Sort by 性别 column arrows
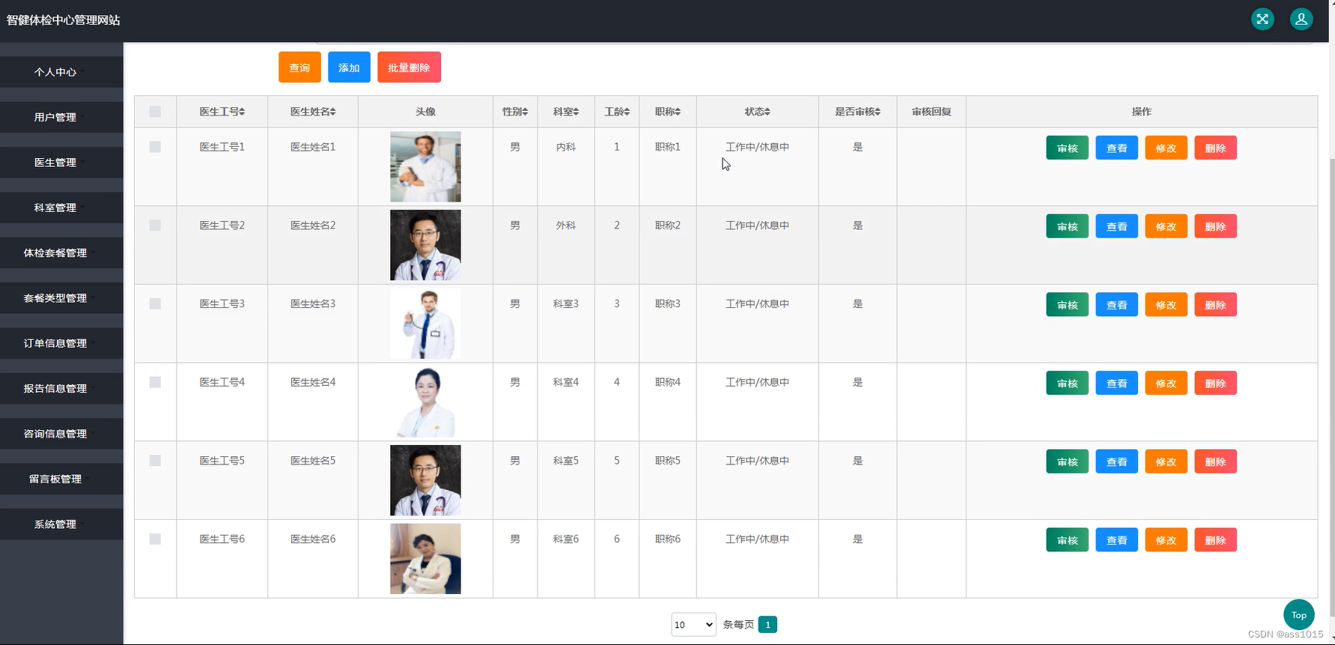Screen dimensions: 1335x645 click(x=525, y=112)
